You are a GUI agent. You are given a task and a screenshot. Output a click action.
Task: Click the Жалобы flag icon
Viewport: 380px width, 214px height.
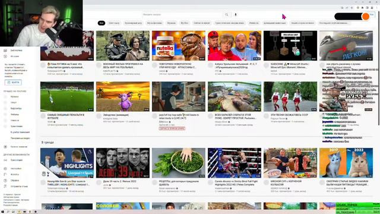click(5, 174)
